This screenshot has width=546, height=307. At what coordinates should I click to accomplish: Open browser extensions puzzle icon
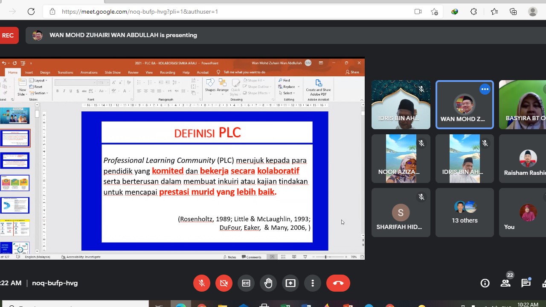[x=474, y=12]
